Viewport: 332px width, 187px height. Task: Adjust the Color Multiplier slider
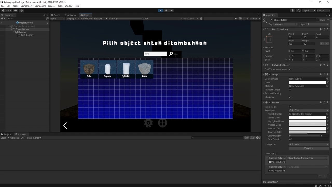(304, 136)
